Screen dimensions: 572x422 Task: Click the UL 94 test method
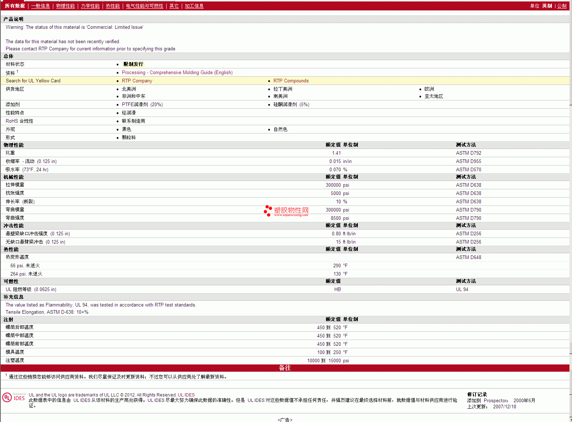click(462, 289)
